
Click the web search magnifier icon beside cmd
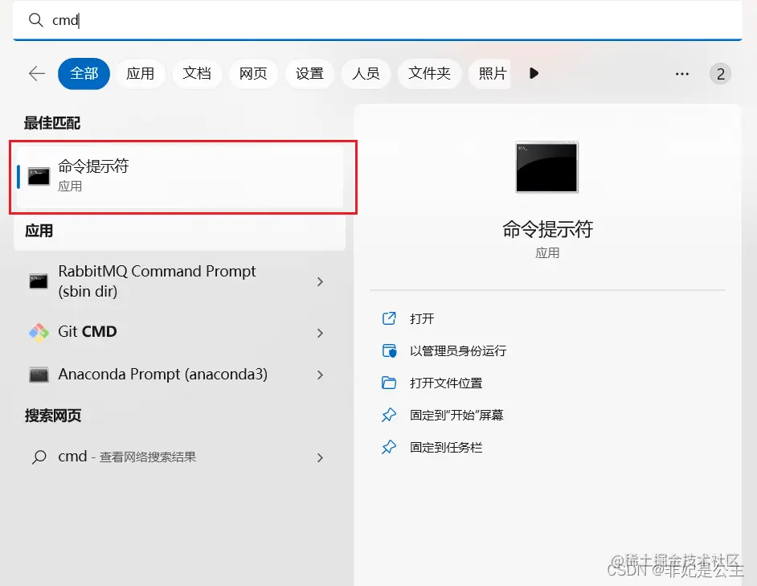click(39, 457)
